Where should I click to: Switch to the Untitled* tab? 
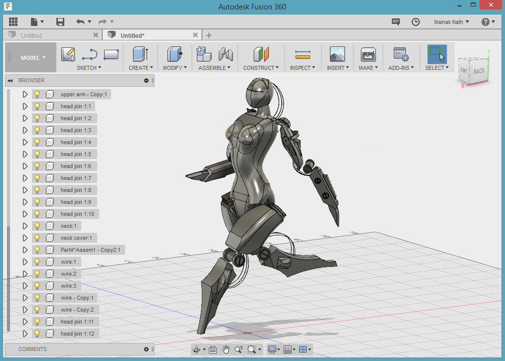click(x=133, y=35)
